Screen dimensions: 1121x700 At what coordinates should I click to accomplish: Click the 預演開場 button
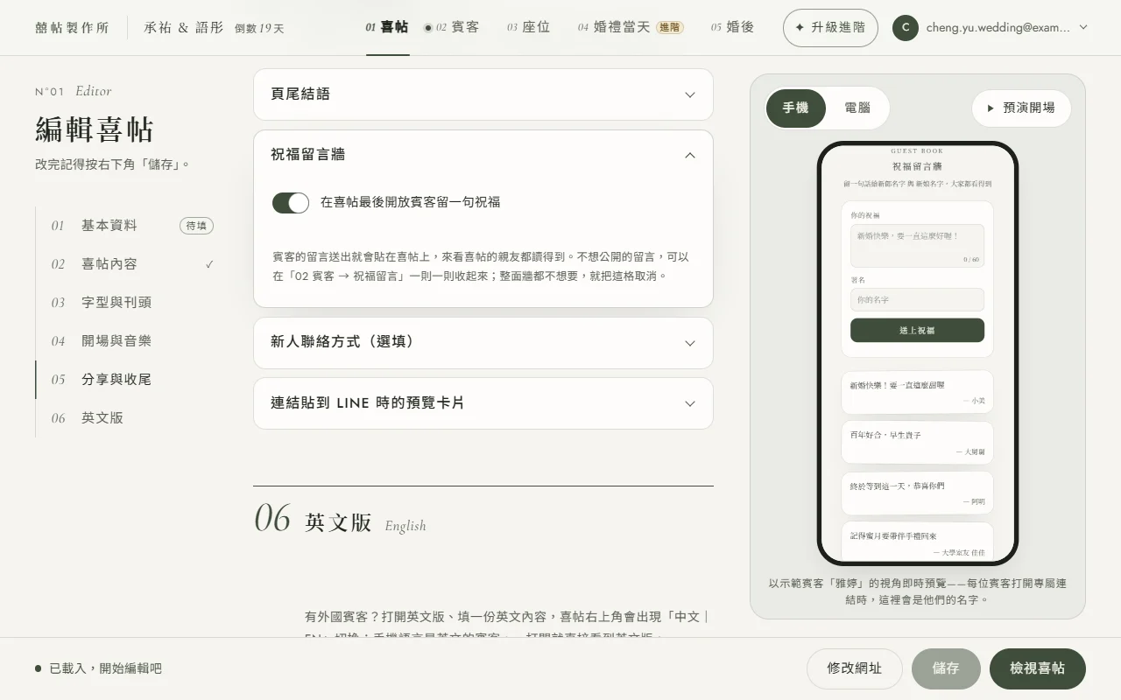[1021, 108]
